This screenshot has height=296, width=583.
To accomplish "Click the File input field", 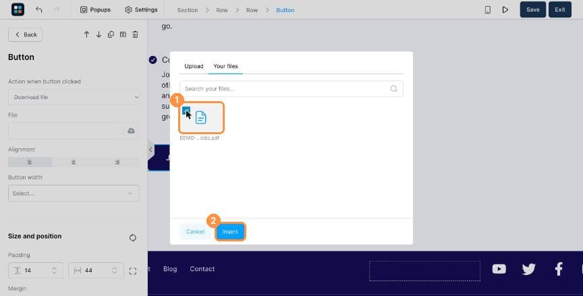I will coord(65,131).
